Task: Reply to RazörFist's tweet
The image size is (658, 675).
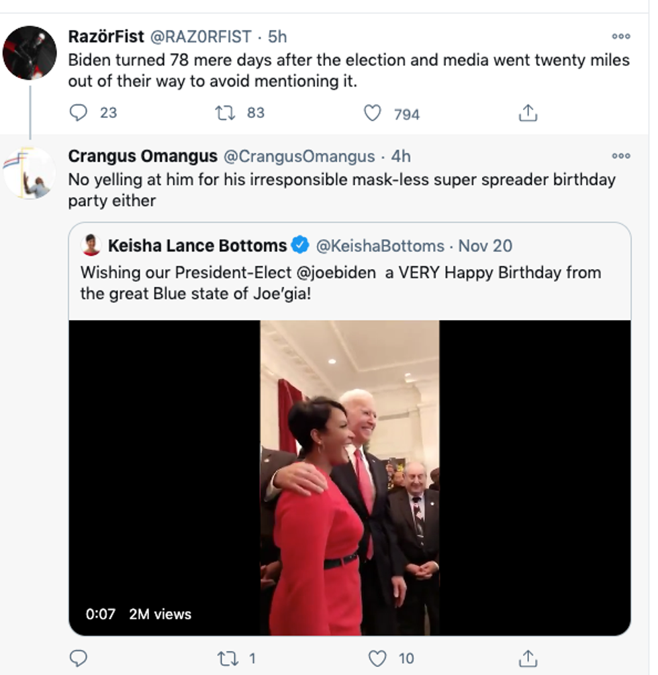Action: pyautogui.click(x=79, y=113)
